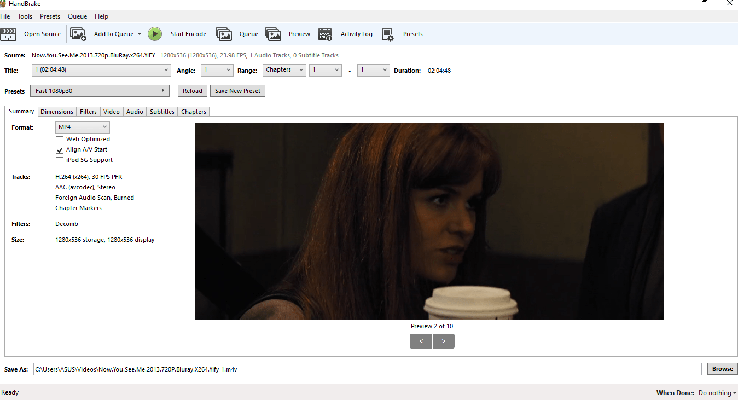View the Activity Log
The image size is (738, 400).
325,34
